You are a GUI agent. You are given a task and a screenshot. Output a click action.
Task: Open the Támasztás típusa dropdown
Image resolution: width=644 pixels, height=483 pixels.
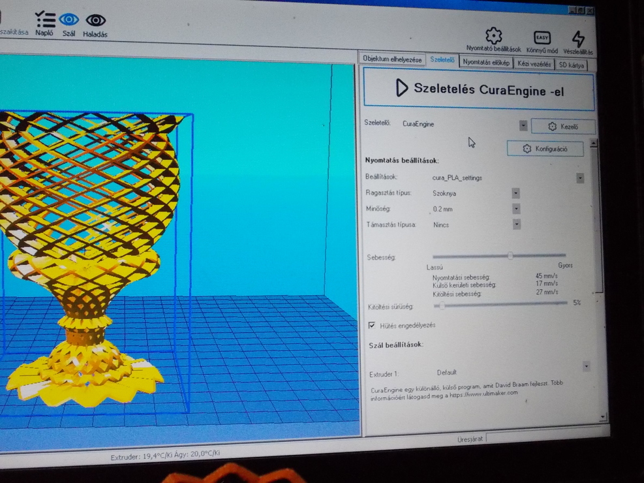[516, 225]
